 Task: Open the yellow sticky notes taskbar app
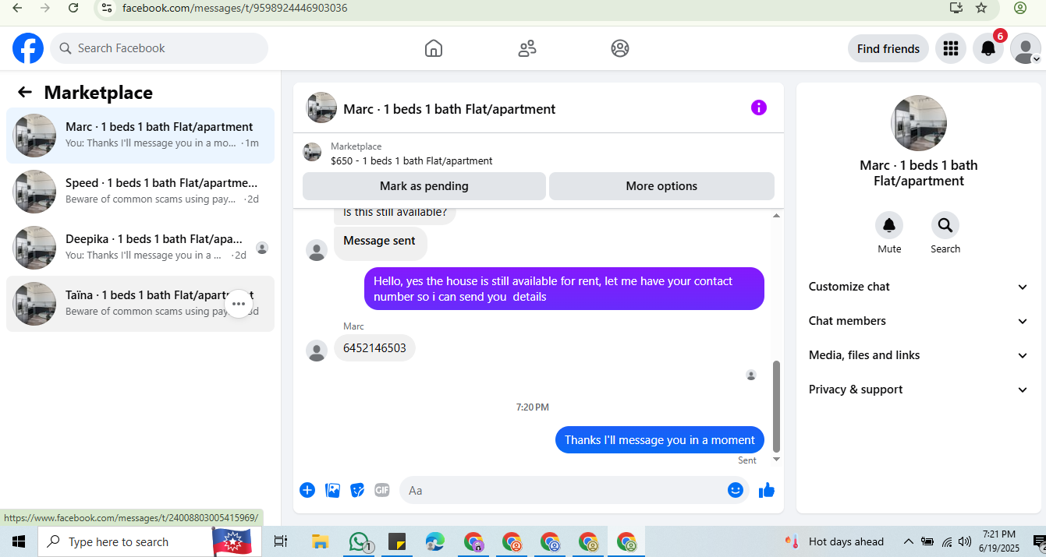(396, 541)
